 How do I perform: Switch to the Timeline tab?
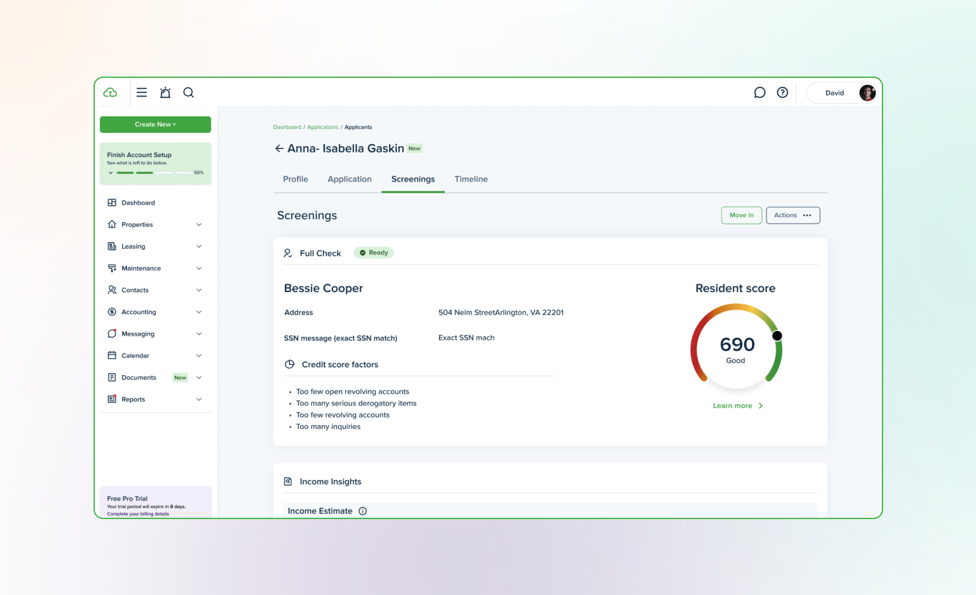(471, 179)
